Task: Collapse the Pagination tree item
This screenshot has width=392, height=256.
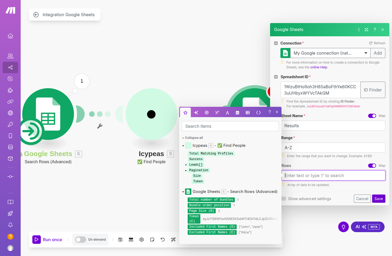Action: (186, 170)
